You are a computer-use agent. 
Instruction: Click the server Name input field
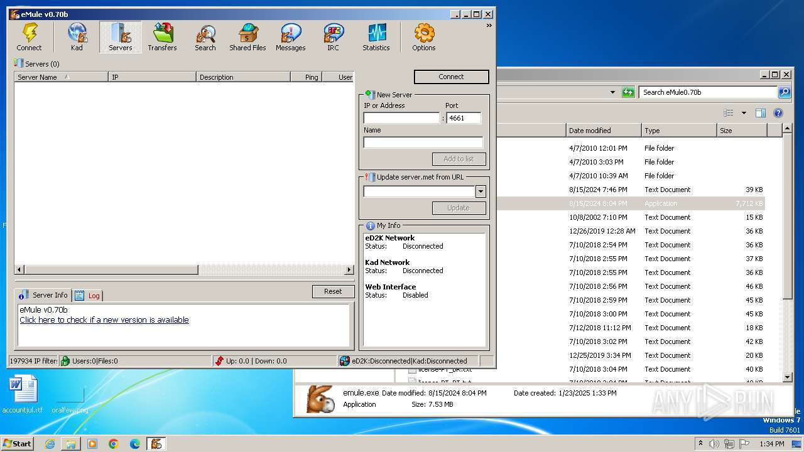[423, 143]
